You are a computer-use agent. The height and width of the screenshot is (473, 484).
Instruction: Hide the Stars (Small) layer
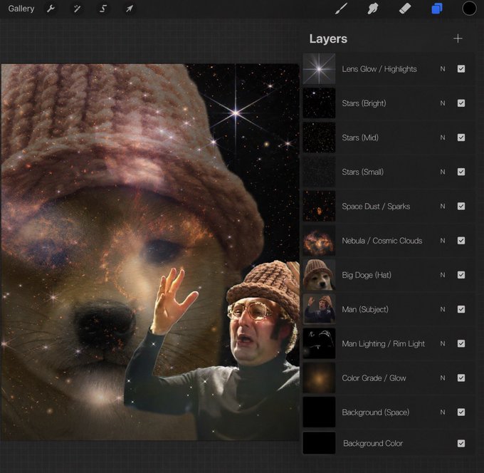(461, 172)
